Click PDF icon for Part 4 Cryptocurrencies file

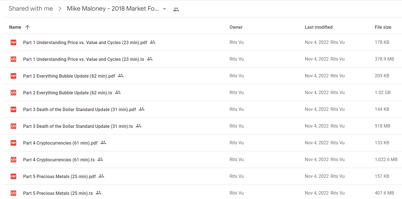point(13,143)
